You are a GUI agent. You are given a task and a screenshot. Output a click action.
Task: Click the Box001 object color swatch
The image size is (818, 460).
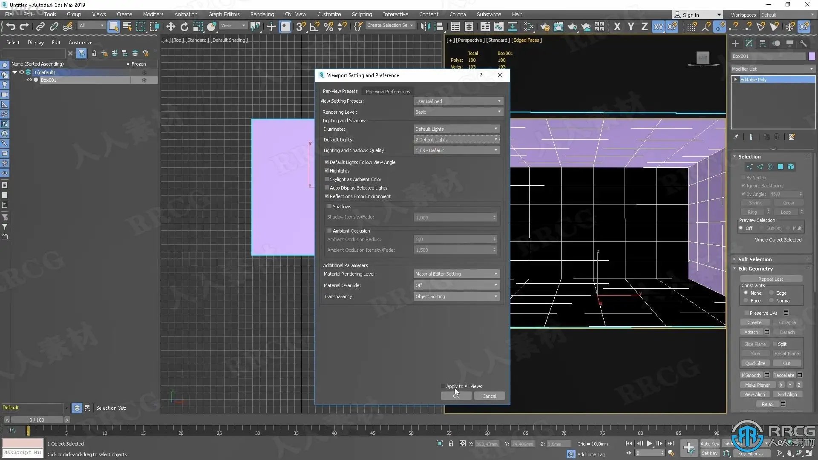point(812,56)
